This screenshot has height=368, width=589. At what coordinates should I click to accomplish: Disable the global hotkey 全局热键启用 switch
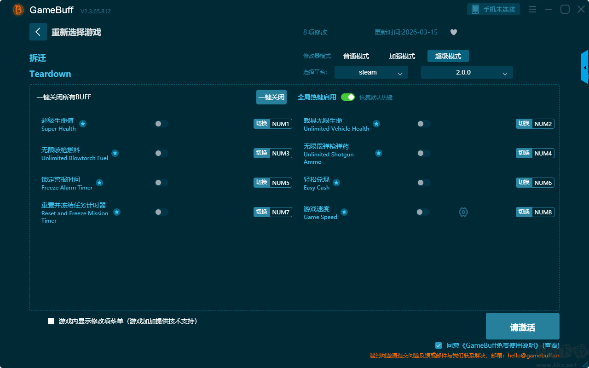(x=348, y=97)
